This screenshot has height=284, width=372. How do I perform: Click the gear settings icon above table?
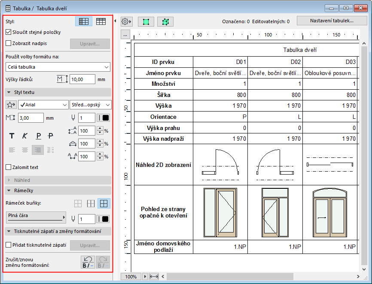coord(126,21)
